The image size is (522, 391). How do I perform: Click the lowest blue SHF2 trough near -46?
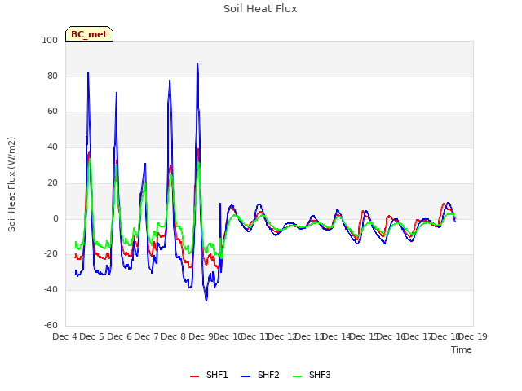tap(206, 301)
